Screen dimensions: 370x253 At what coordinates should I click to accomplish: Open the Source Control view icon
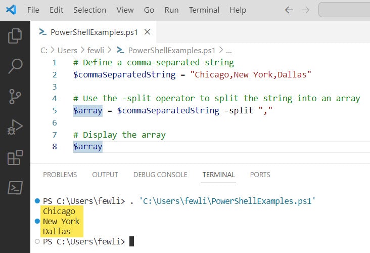(x=15, y=97)
